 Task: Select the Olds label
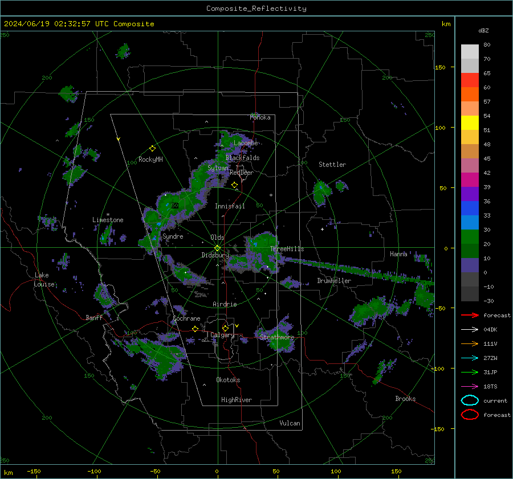tap(217, 238)
